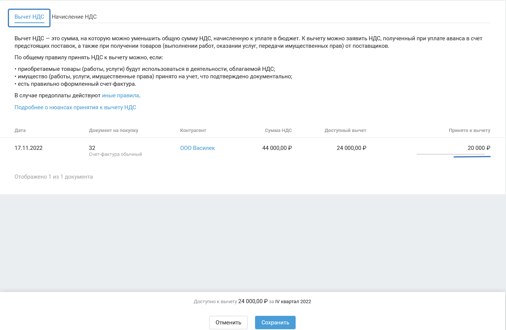Click the Сумма НДС column header
The image size is (506, 330).
tap(278, 131)
